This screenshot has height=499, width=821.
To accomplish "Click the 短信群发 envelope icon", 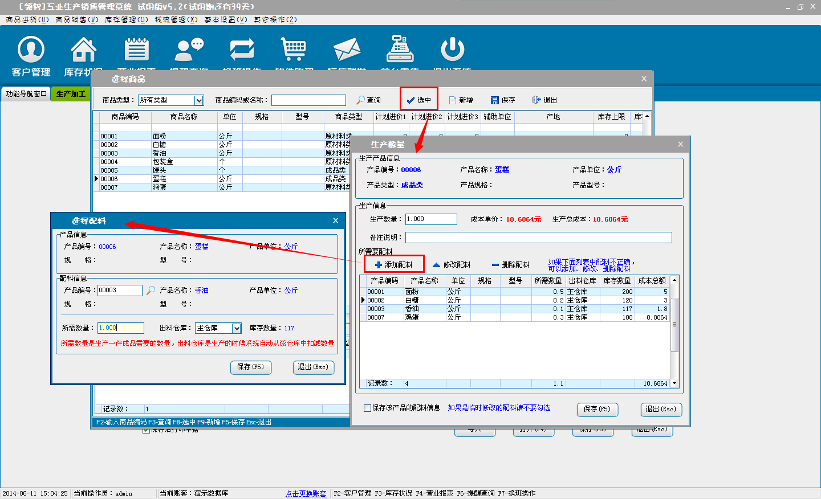I will pos(347,50).
